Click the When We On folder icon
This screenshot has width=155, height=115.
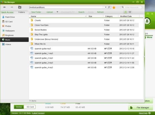pyautogui.click(x=32, y=44)
